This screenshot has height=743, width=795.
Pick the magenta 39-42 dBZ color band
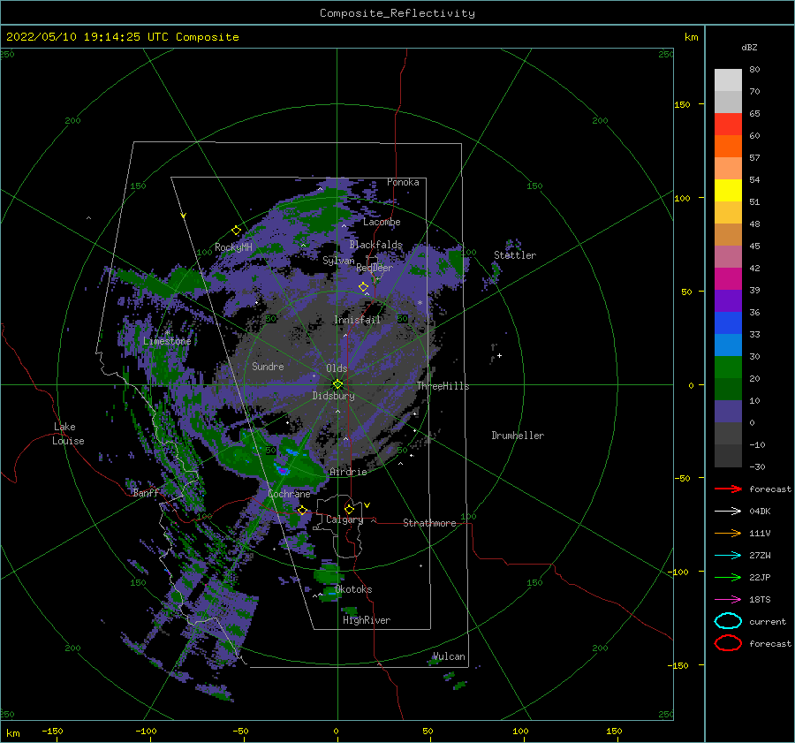coord(728,279)
